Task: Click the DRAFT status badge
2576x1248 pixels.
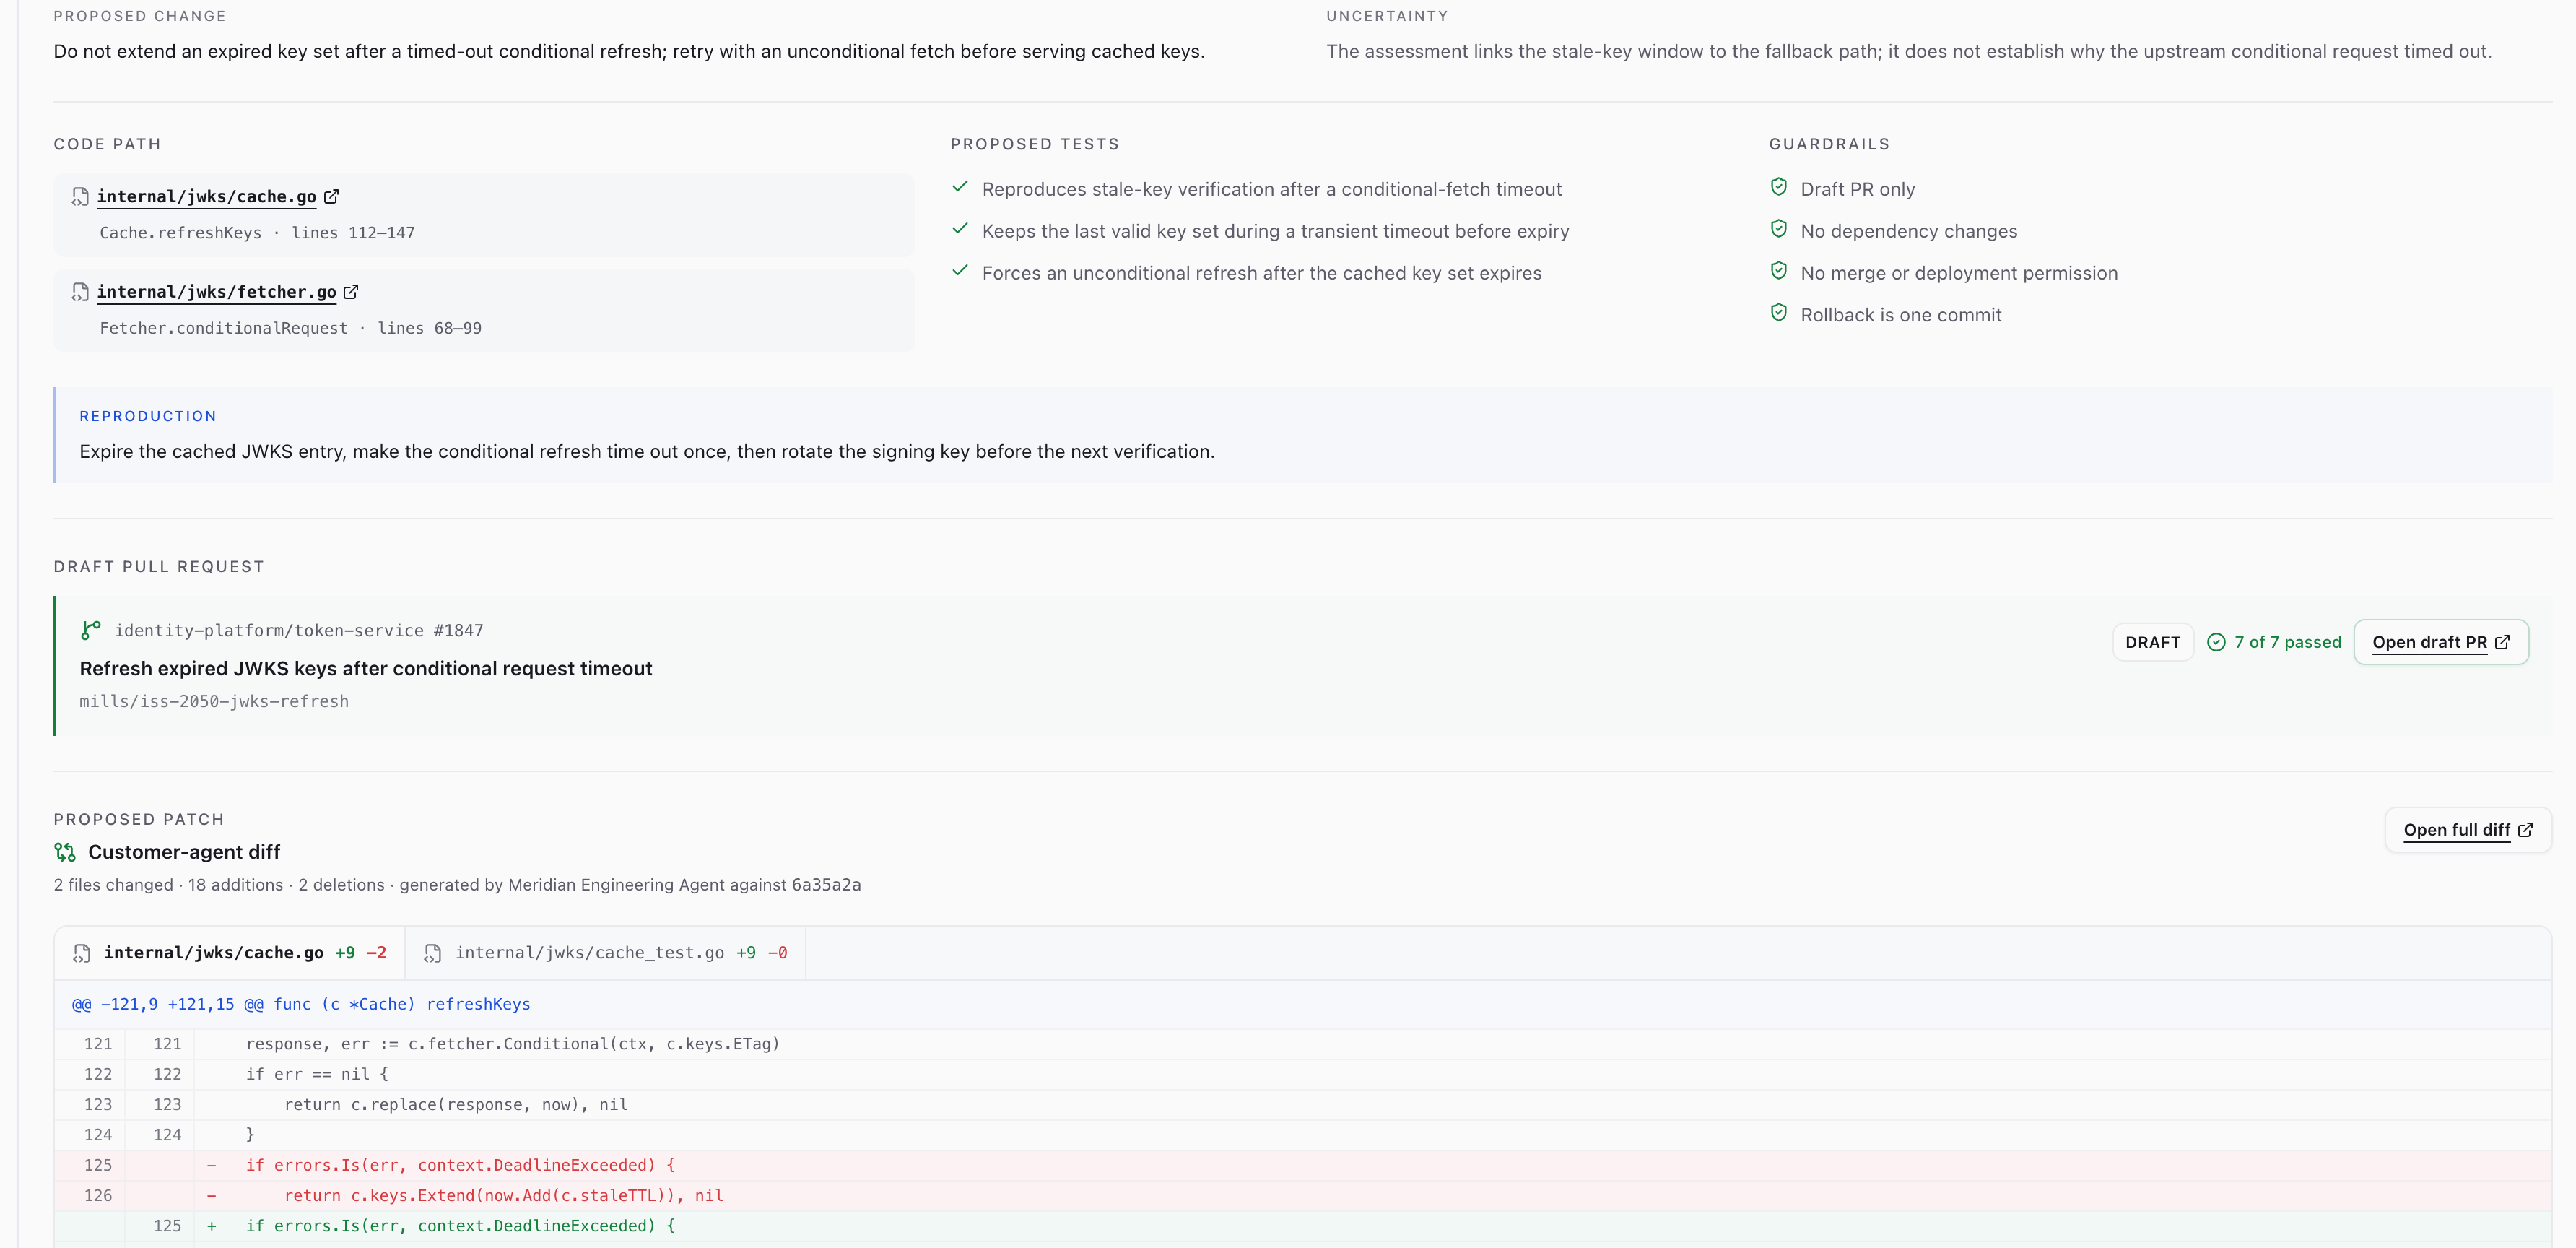Action: pyautogui.click(x=2153, y=642)
